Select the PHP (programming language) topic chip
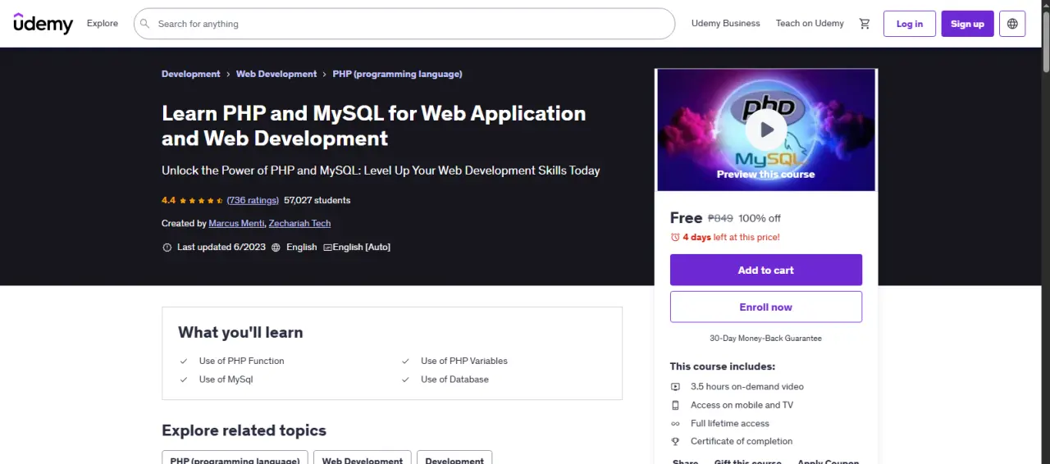Screen dimensions: 1050x464 click(235, 457)
